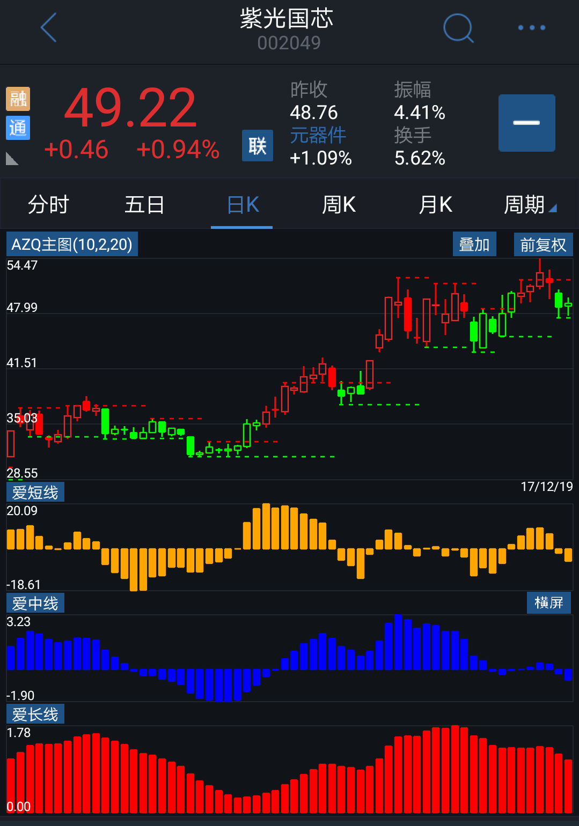Switch to the 周K tab
Image resolution: width=579 pixels, height=826 pixels.
pos(339,205)
